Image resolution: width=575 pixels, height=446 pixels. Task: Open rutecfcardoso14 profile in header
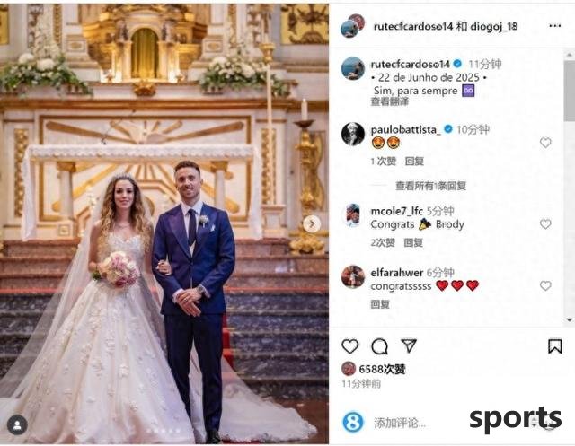[413, 26]
